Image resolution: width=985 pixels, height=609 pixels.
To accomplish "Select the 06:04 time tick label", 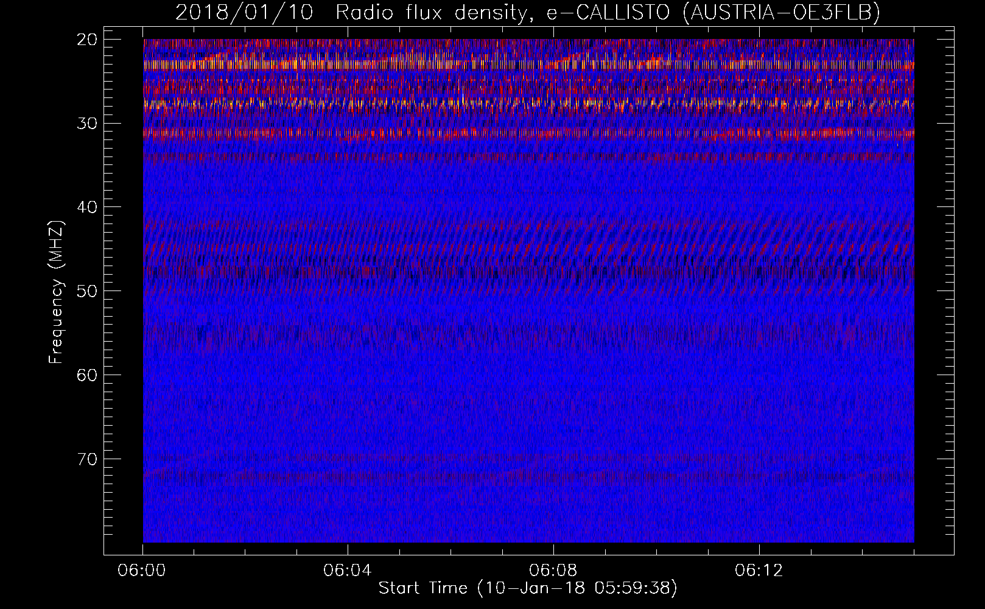I will click(348, 571).
